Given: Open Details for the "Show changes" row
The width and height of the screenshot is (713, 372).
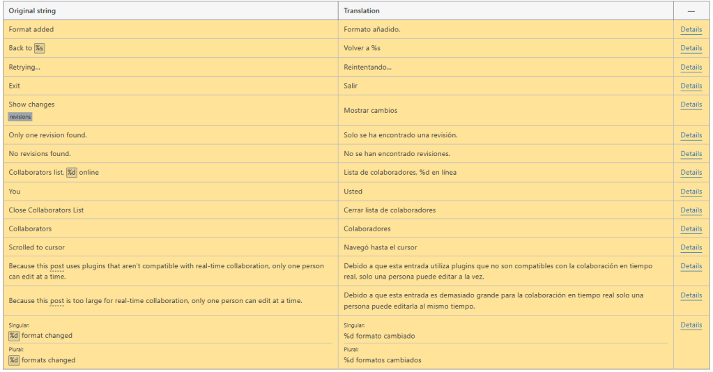Looking at the screenshot, I should click(x=691, y=104).
